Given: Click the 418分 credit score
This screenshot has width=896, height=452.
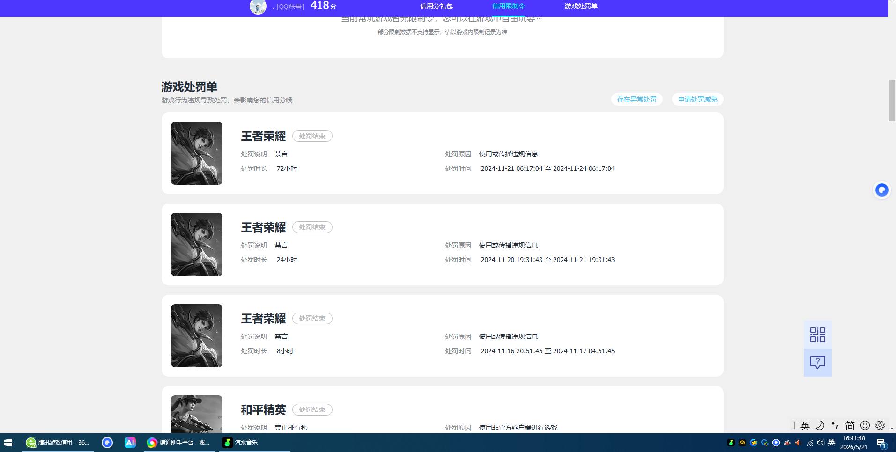Looking at the screenshot, I should (x=323, y=6).
